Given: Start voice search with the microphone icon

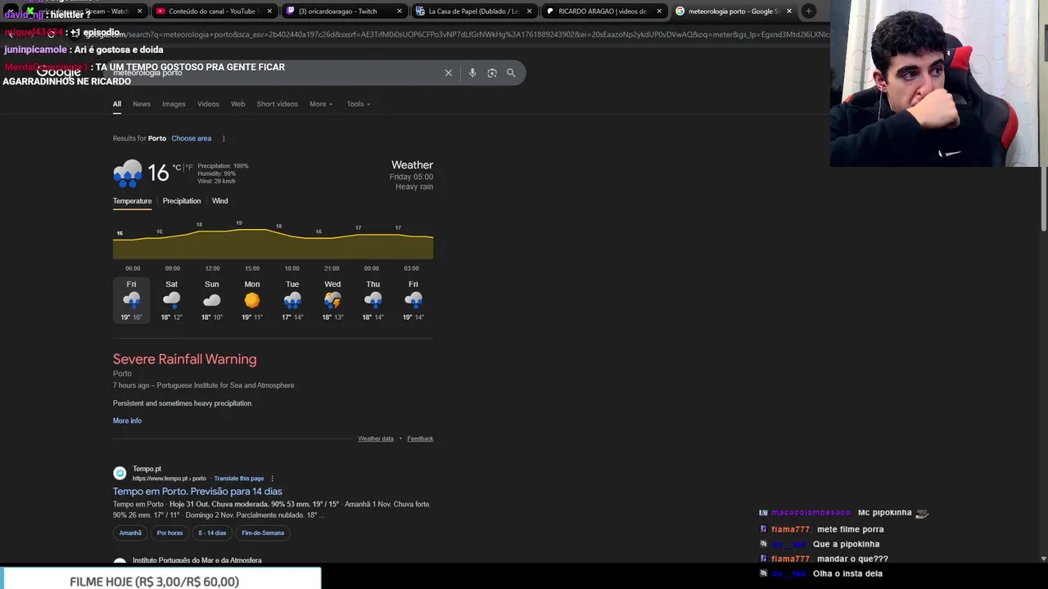Looking at the screenshot, I should [x=472, y=73].
